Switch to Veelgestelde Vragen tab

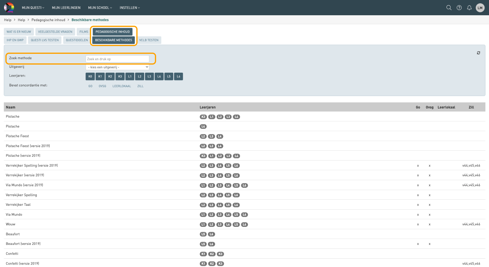point(55,32)
